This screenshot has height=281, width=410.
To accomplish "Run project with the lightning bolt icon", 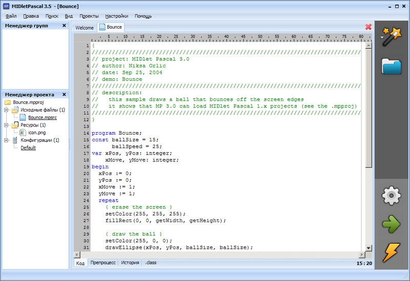I will pos(392,253).
